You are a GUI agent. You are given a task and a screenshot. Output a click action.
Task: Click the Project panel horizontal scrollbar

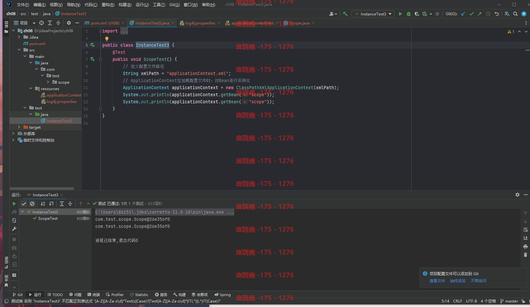[42, 189]
